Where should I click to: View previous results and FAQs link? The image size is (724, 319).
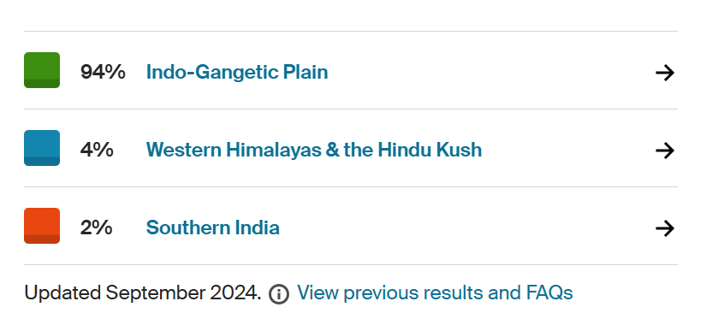tap(435, 292)
